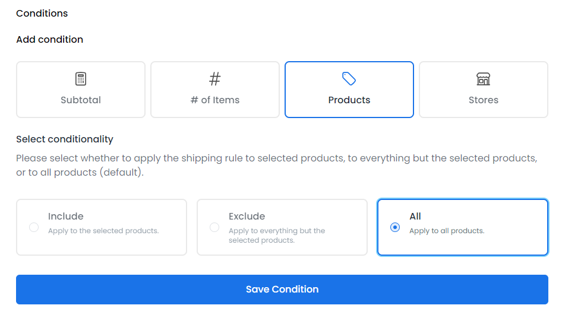Click the 'All' option title
The width and height of the screenshot is (562, 321).
coord(415,217)
